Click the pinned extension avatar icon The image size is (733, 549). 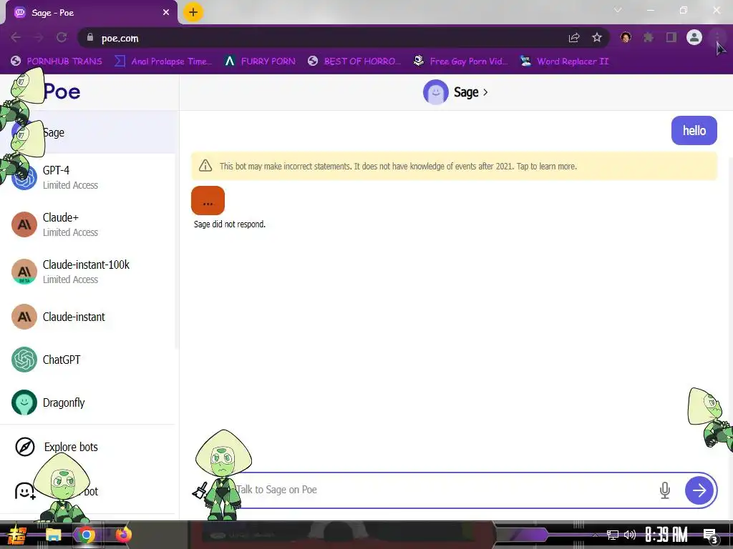(x=626, y=37)
